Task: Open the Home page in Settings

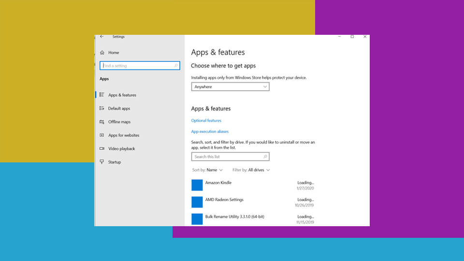Action: 113,52
